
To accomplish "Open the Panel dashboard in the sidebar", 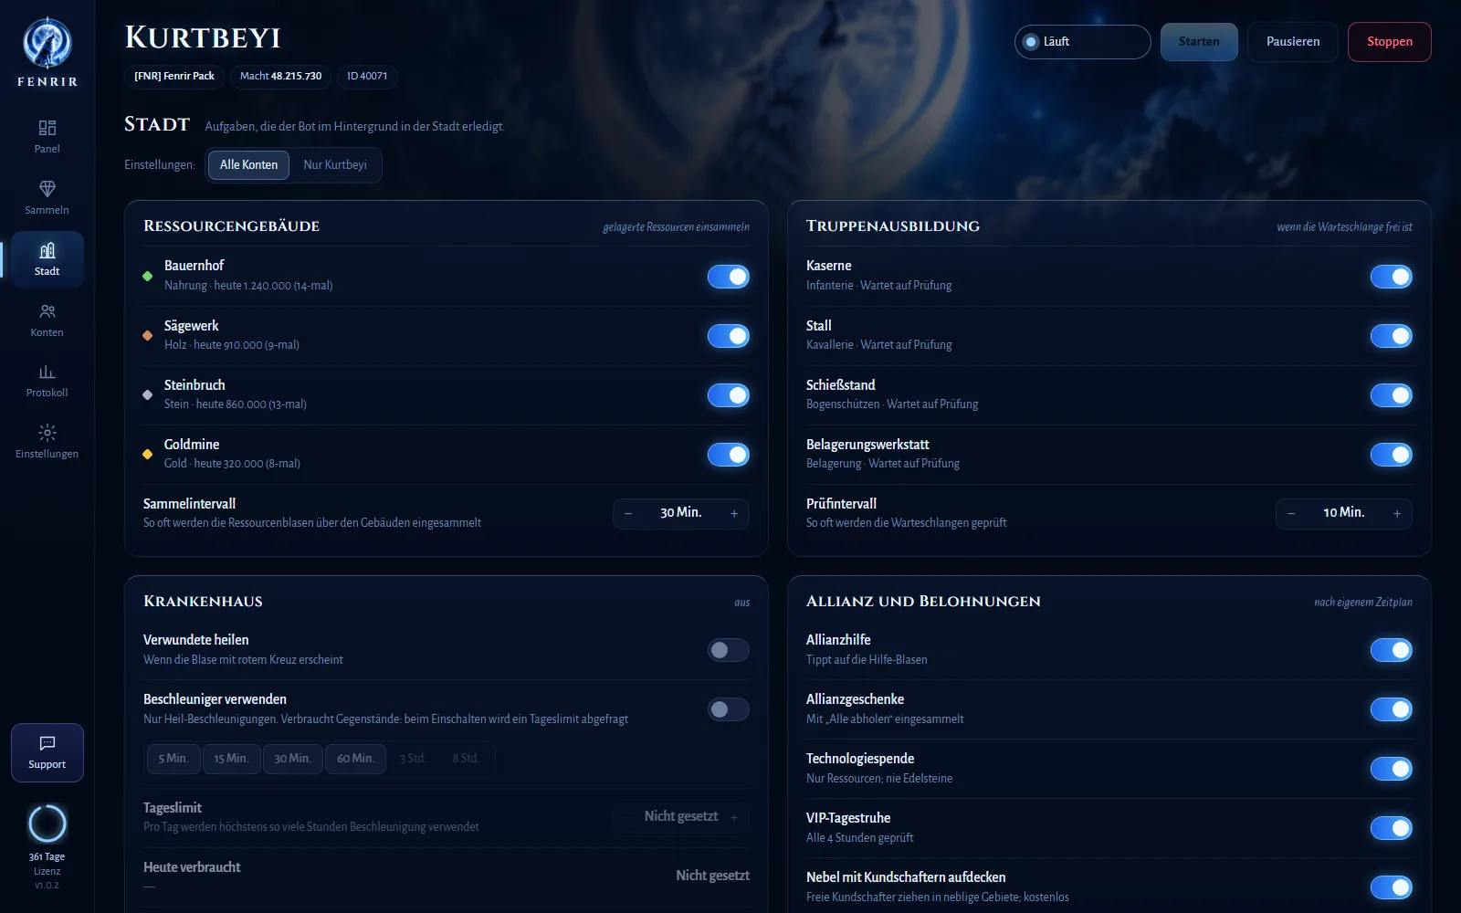I will (x=47, y=137).
